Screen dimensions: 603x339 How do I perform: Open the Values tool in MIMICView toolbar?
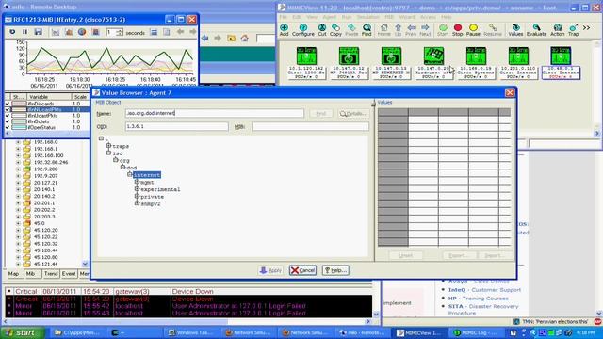click(515, 29)
